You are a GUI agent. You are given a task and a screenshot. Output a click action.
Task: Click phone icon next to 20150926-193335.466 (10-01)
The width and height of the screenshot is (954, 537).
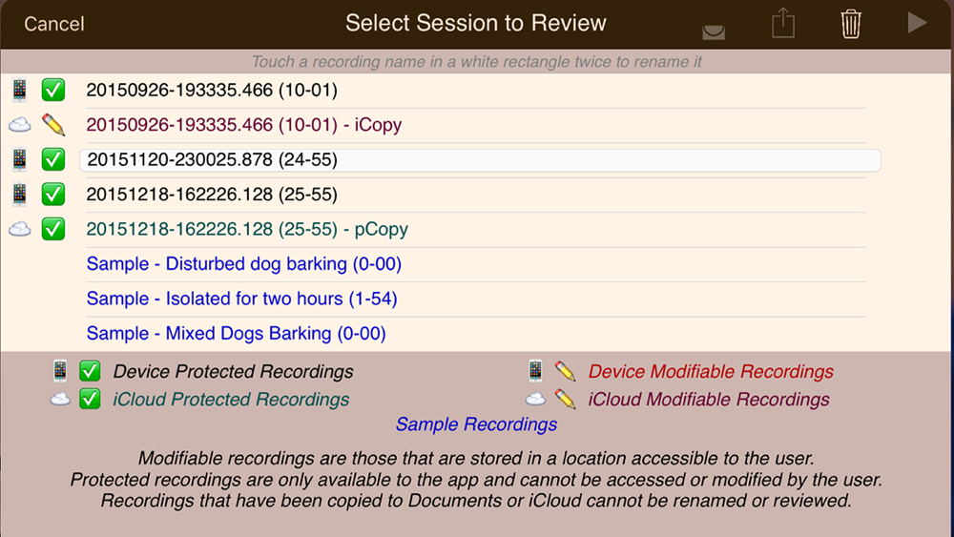point(19,90)
